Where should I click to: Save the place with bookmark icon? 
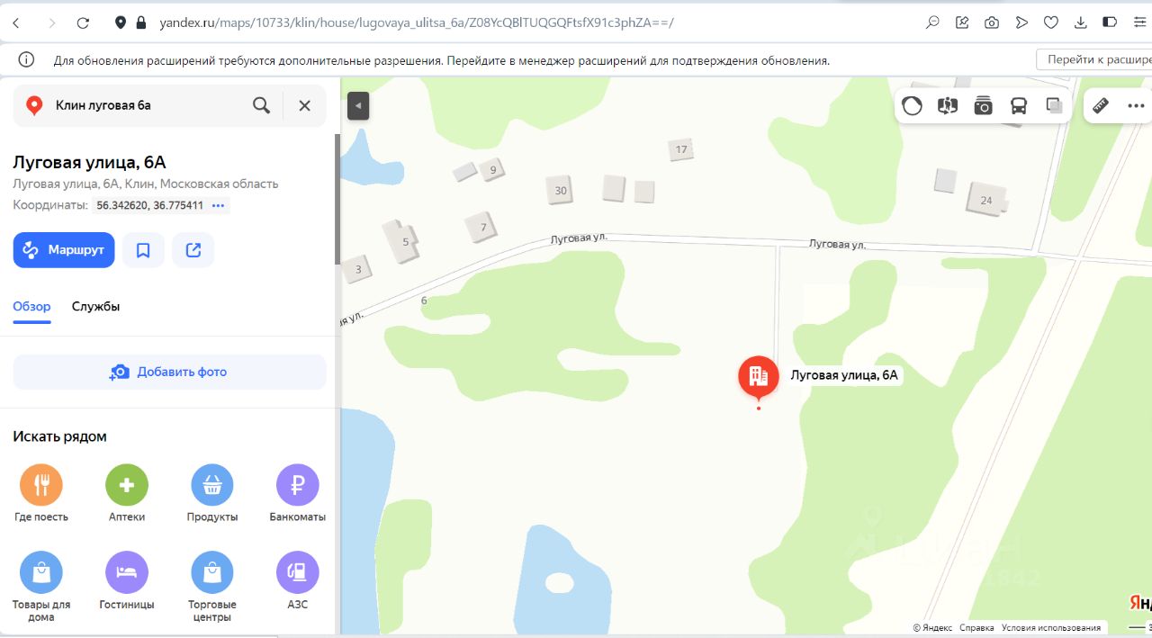coord(143,250)
